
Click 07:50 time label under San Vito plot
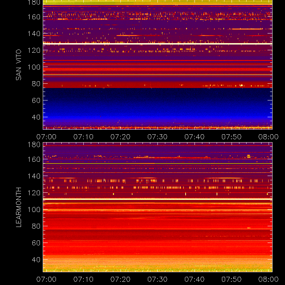click(x=231, y=137)
